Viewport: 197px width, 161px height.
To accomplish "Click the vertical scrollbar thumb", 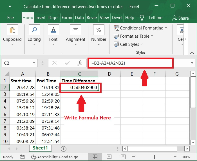I will pyautogui.click(x=193, y=92).
